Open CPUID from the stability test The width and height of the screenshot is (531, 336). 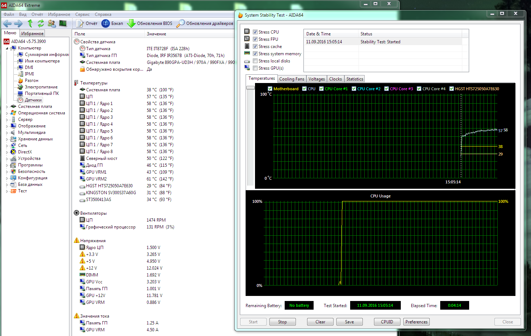tap(387, 322)
